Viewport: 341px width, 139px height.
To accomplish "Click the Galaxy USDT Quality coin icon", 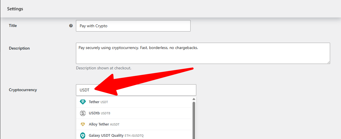I will coord(83,136).
